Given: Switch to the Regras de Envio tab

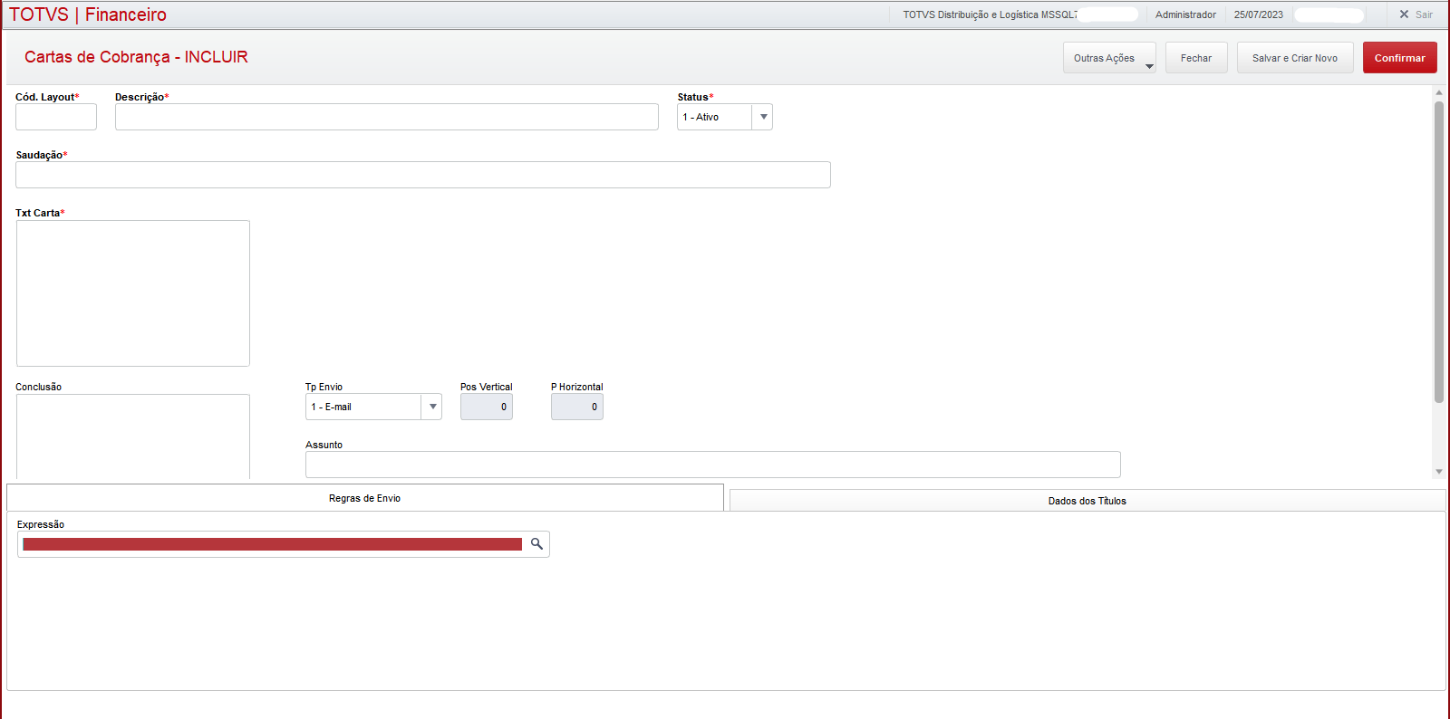Looking at the screenshot, I should [364, 498].
